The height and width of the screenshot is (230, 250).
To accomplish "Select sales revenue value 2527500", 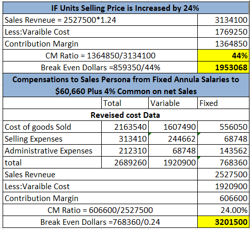I will pyautogui.click(x=223, y=174).
